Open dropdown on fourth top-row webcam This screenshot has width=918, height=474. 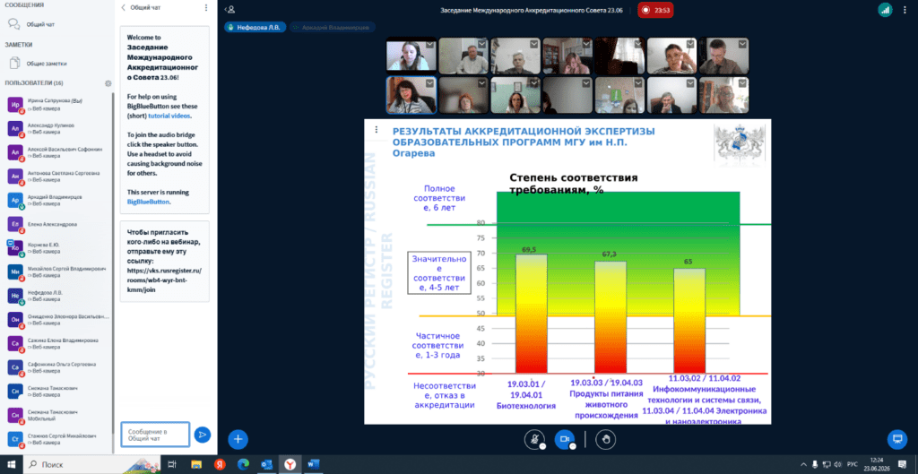[586, 44]
